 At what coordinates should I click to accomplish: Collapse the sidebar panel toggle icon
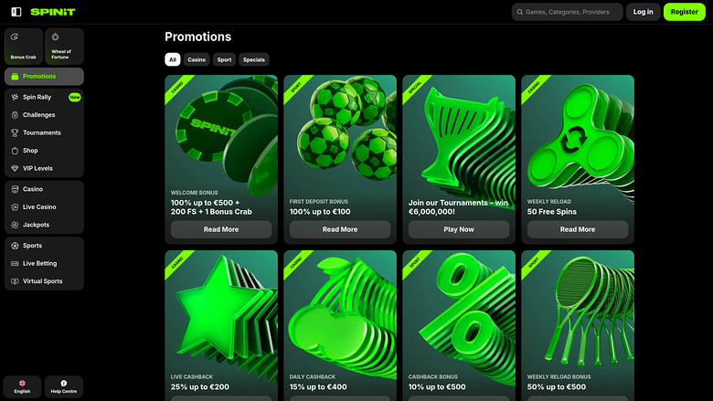pos(16,12)
